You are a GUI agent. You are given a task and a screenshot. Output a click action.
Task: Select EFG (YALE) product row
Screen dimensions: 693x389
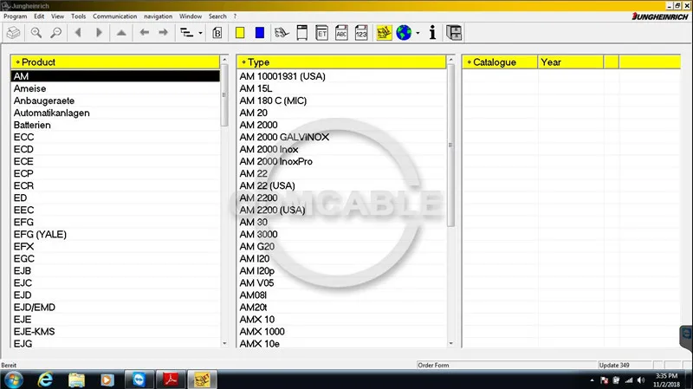pos(115,234)
